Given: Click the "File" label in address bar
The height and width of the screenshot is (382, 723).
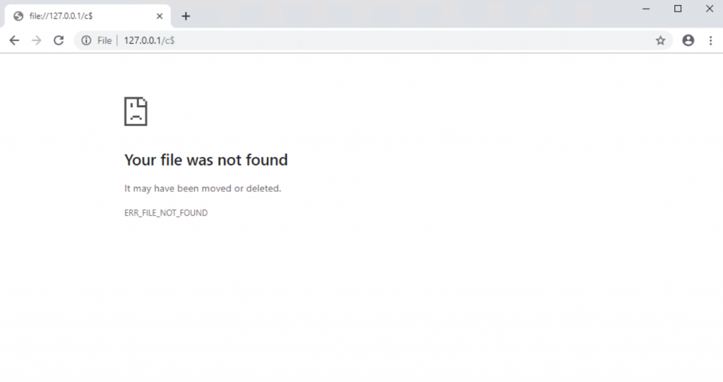Looking at the screenshot, I should pyautogui.click(x=104, y=41).
